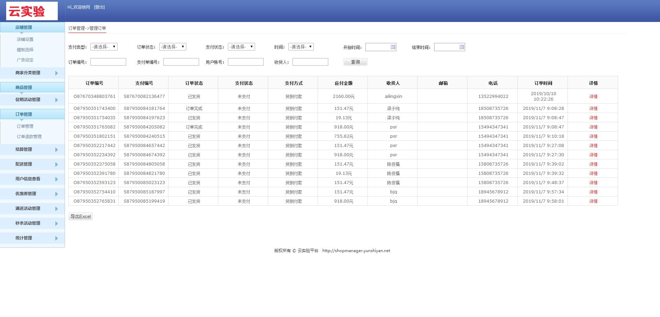Open the 时间 filter dropdown
This screenshot has height=317, width=660.
point(301,47)
